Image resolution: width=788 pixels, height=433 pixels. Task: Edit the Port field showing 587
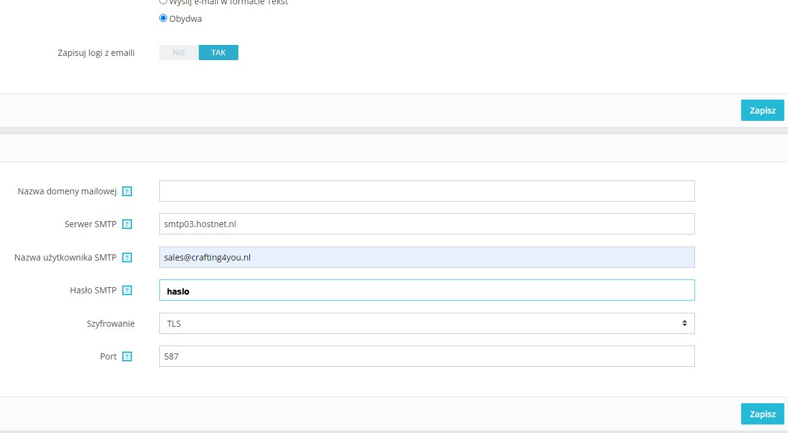click(x=427, y=356)
